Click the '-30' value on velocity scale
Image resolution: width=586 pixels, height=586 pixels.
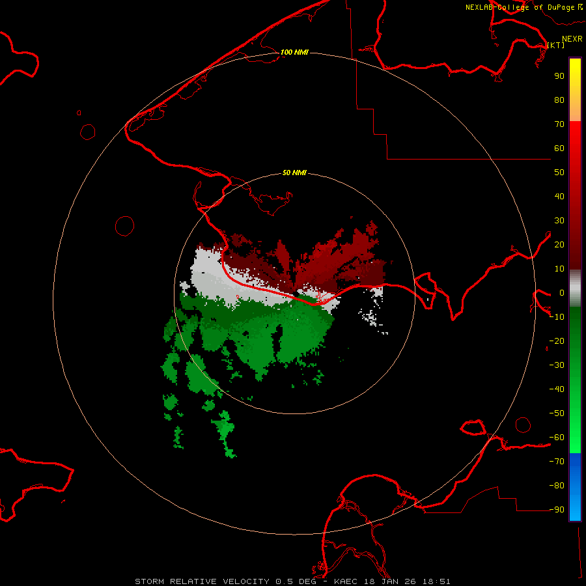tap(557, 365)
